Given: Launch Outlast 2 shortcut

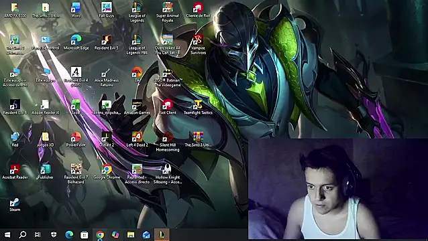Looking at the screenshot, I should click(107, 139).
